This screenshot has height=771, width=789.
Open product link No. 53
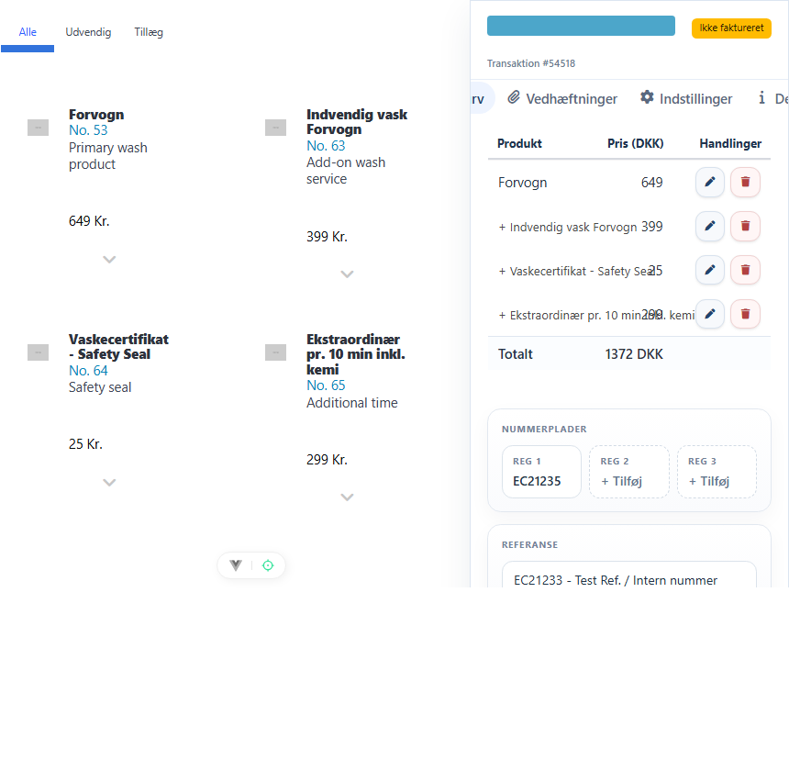(88, 130)
